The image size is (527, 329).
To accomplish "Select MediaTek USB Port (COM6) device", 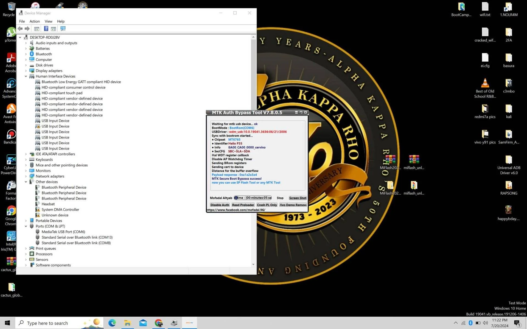I will (63, 232).
